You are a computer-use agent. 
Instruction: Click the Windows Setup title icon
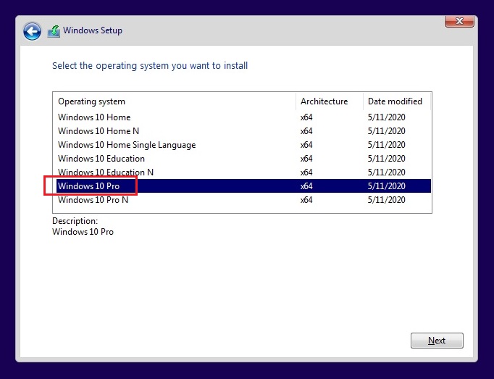[x=54, y=31]
